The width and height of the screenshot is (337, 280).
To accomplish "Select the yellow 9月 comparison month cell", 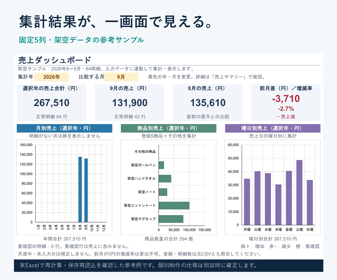I will (121, 77).
